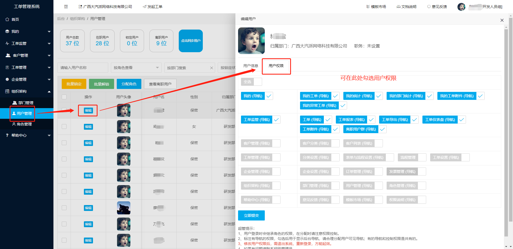Uncheck 我的统计 (导航) permission
This screenshot has width=513, height=249.
point(379,96)
